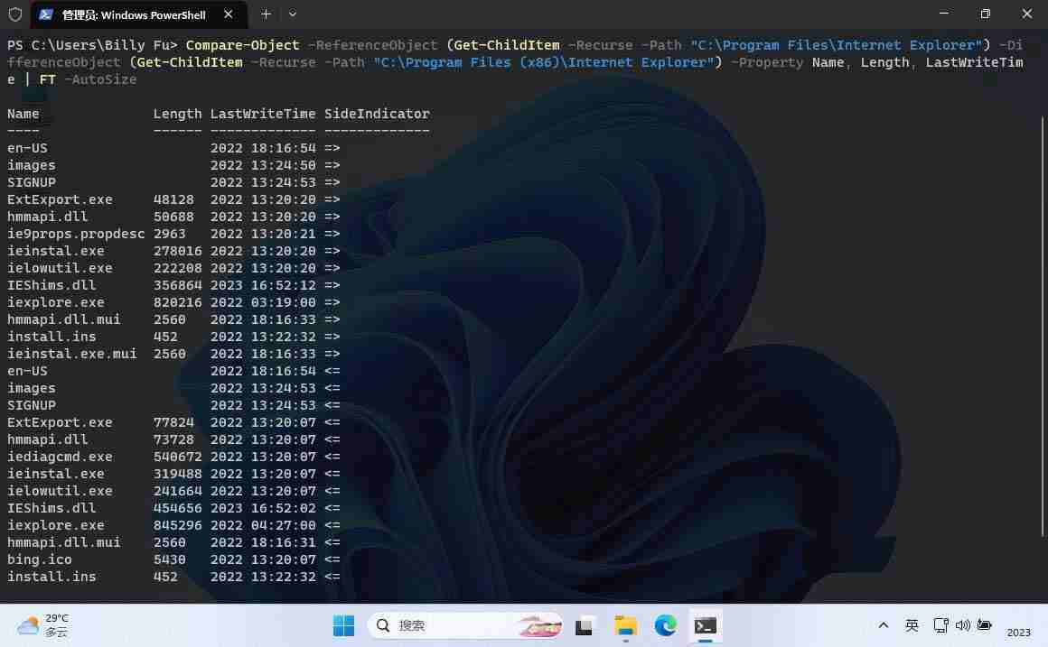Click the Windows Terminal taskbar icon
1048x647 pixels.
pyautogui.click(x=706, y=624)
